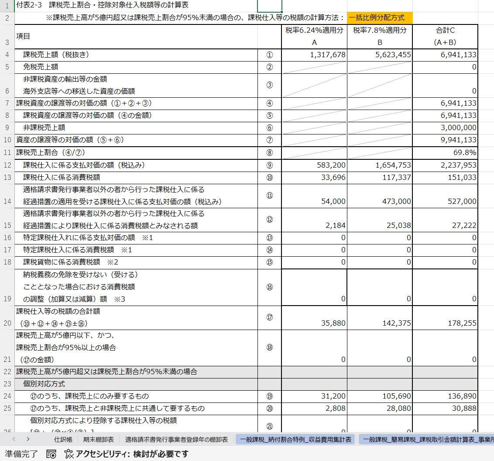The height and width of the screenshot is (461, 494).
Task: Select the 合計C header cell
Action: pos(445,37)
